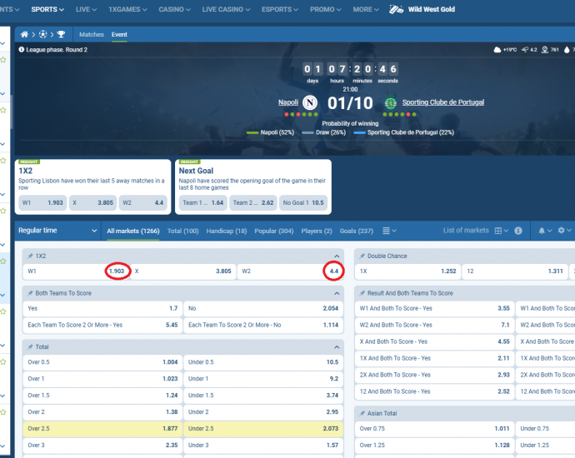
Task: Click the league phase info icon
Action: pos(22,49)
